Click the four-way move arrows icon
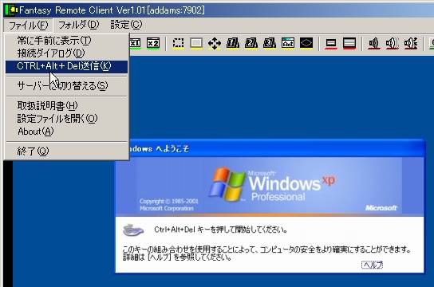 pyautogui.click(x=215, y=43)
